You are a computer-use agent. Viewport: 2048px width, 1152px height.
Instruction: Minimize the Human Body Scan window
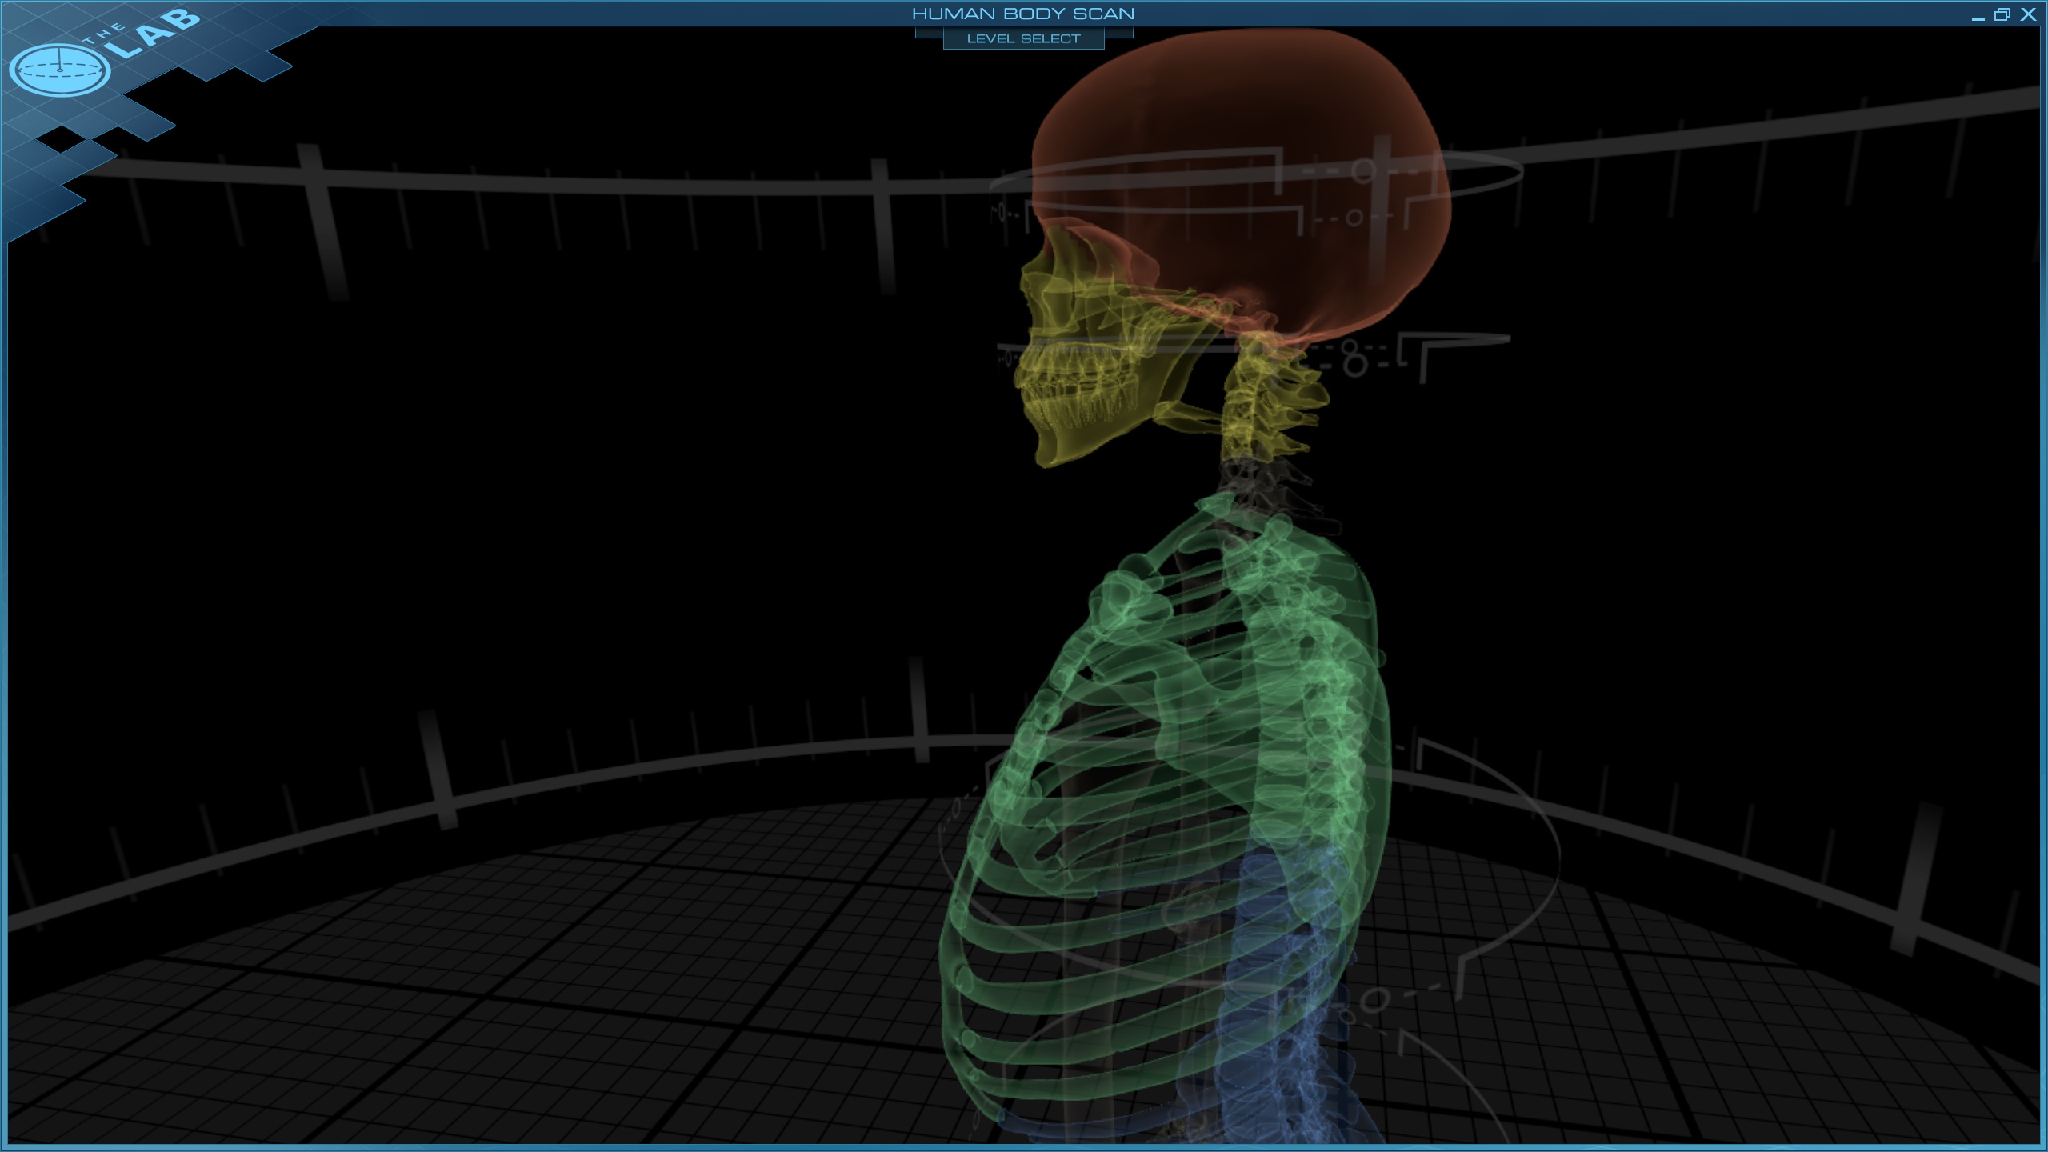pos(1978,15)
